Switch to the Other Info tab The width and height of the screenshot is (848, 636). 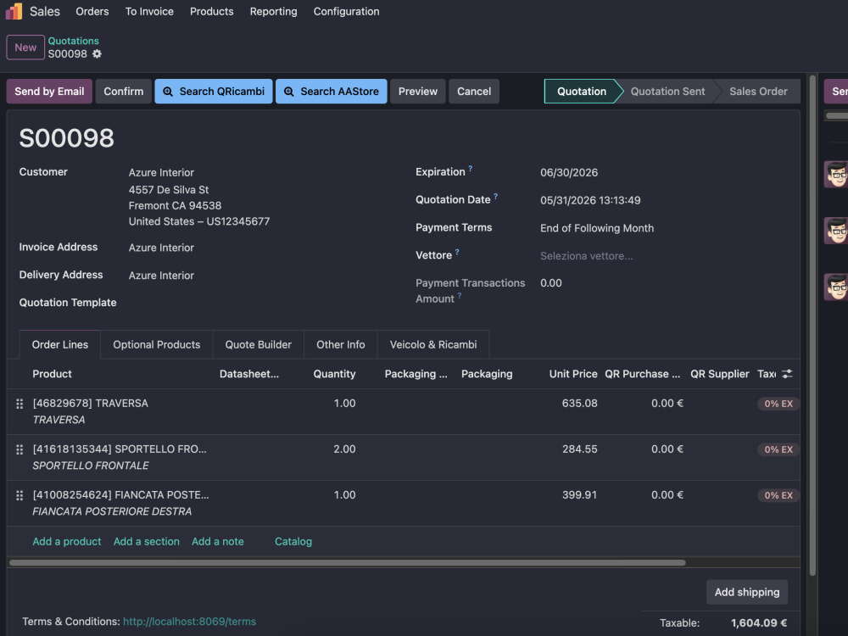pos(341,344)
